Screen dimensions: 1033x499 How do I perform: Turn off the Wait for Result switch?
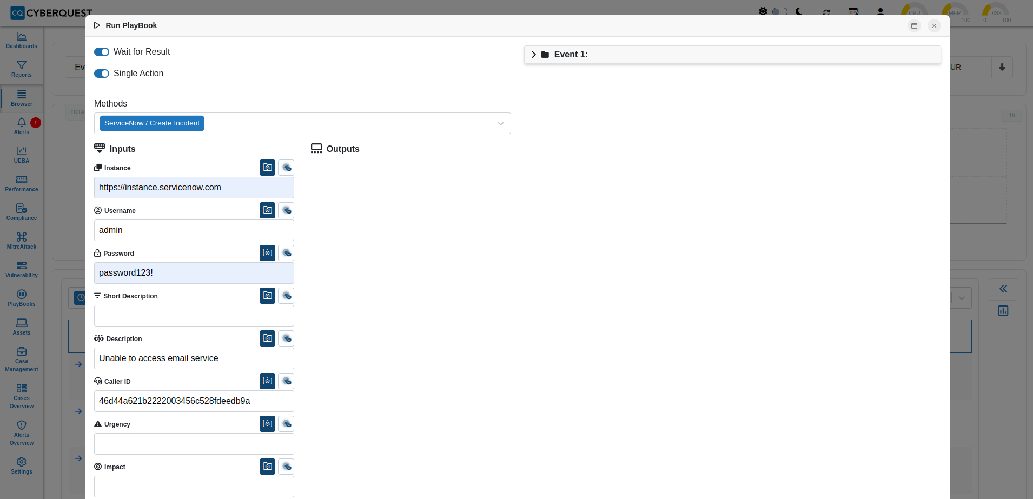pyautogui.click(x=102, y=52)
